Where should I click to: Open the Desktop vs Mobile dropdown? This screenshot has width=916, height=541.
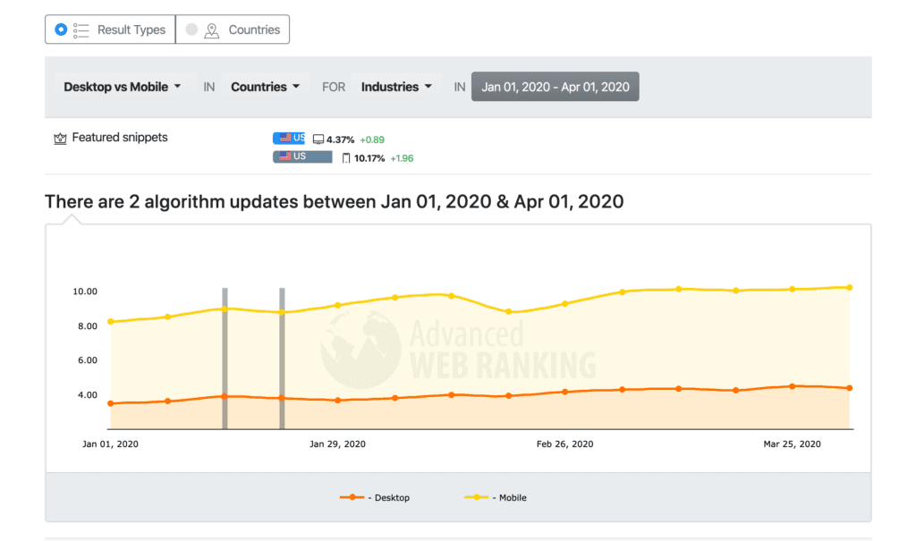click(122, 87)
